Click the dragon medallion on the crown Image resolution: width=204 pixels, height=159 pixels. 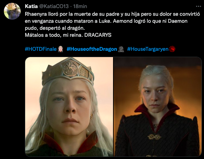pos(70,69)
